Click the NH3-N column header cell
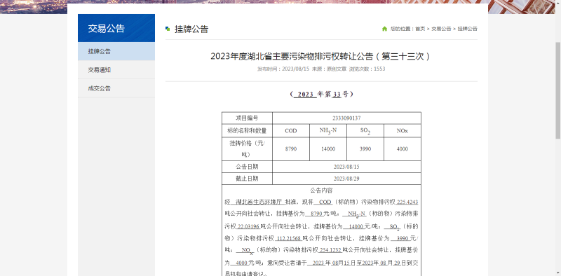561x276 pixels. pos(328,130)
